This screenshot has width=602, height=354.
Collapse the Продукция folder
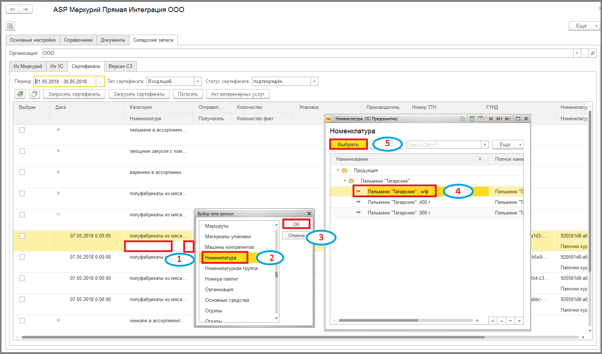(x=338, y=170)
